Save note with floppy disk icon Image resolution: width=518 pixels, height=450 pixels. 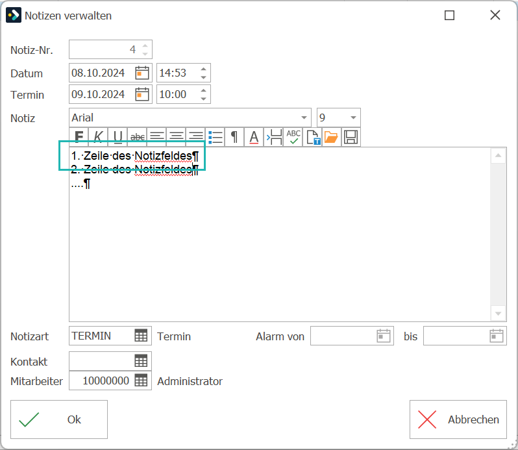pos(351,137)
